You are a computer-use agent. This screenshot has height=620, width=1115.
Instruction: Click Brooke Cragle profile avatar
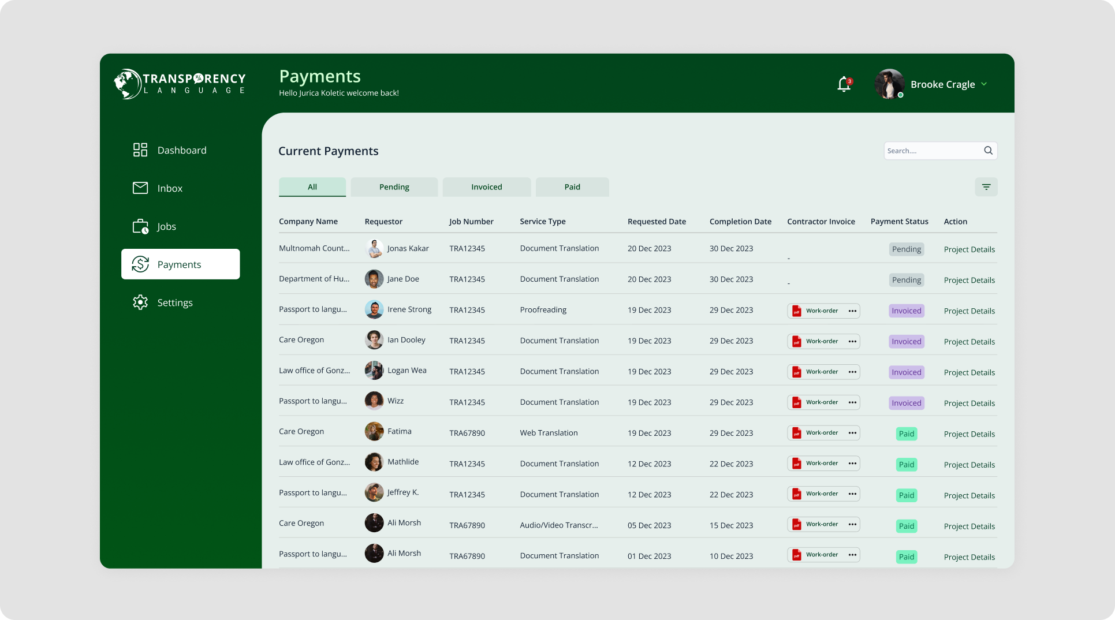[889, 84]
